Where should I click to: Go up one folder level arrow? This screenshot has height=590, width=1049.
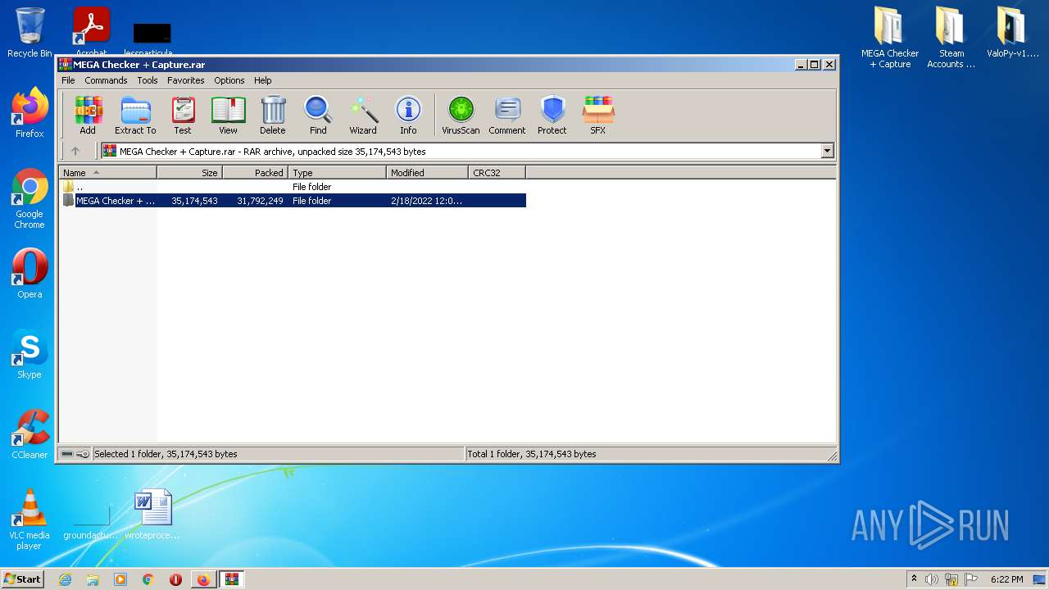(75, 151)
